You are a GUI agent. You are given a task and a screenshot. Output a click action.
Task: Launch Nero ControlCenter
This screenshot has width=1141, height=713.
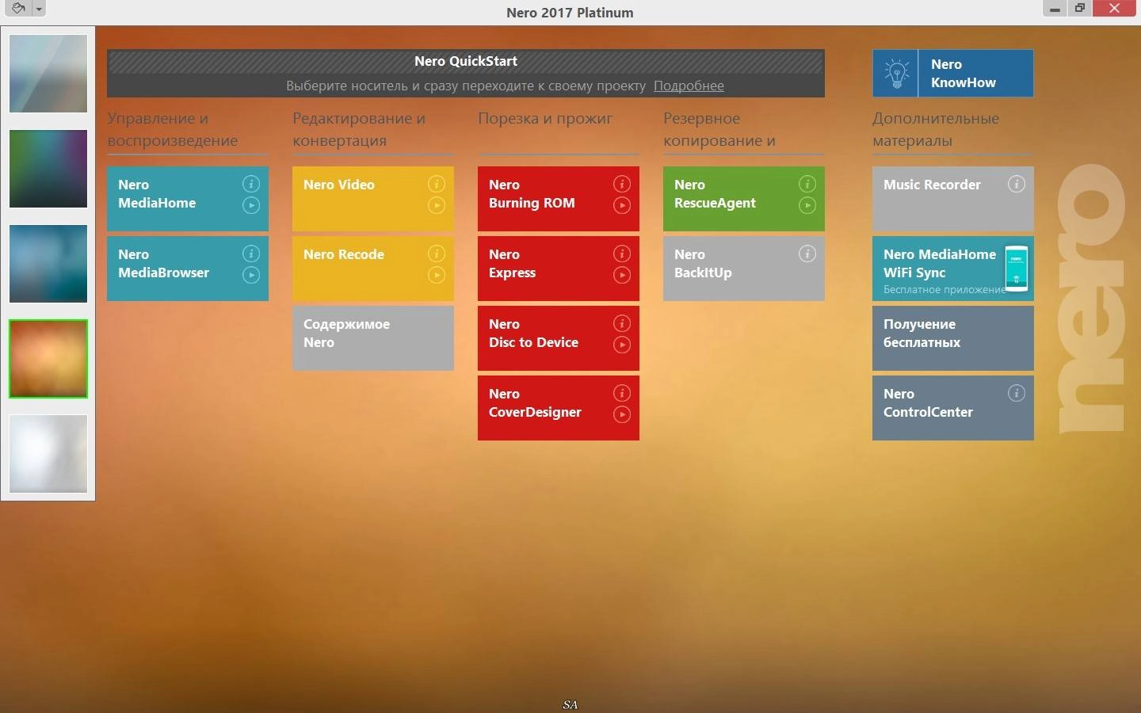(953, 408)
